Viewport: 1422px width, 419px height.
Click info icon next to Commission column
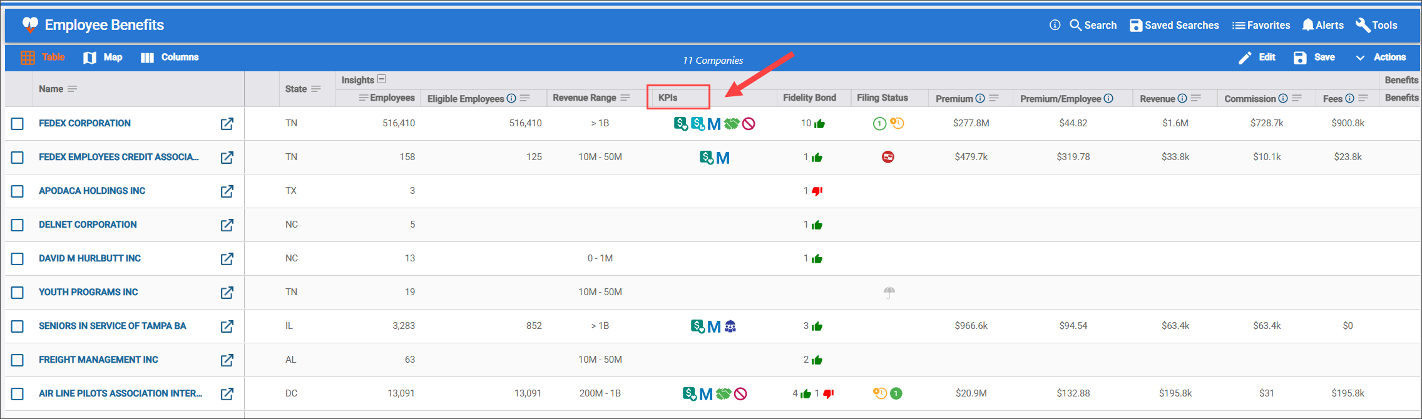(x=1283, y=98)
